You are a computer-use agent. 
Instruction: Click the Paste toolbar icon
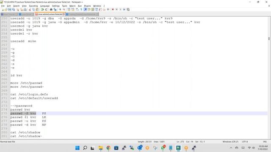point(37,9)
